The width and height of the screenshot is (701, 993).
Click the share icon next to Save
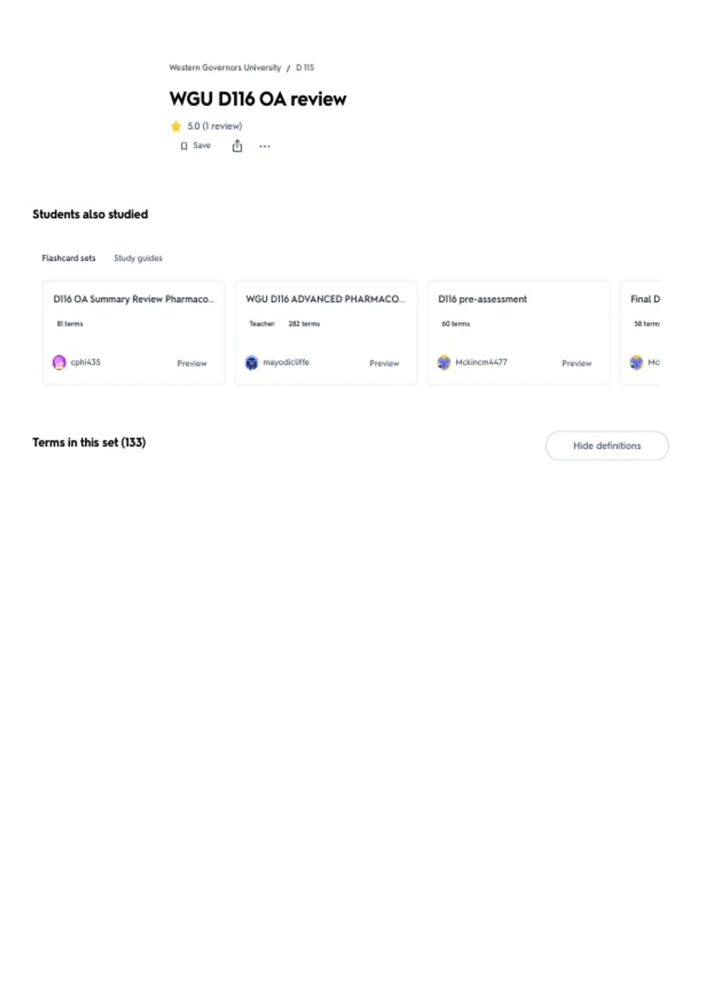pos(237,146)
